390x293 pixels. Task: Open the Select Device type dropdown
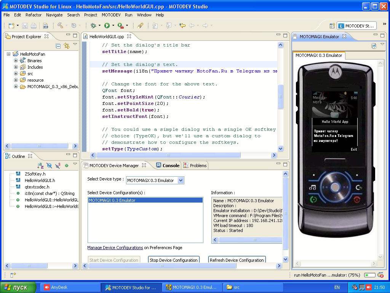[181, 180]
